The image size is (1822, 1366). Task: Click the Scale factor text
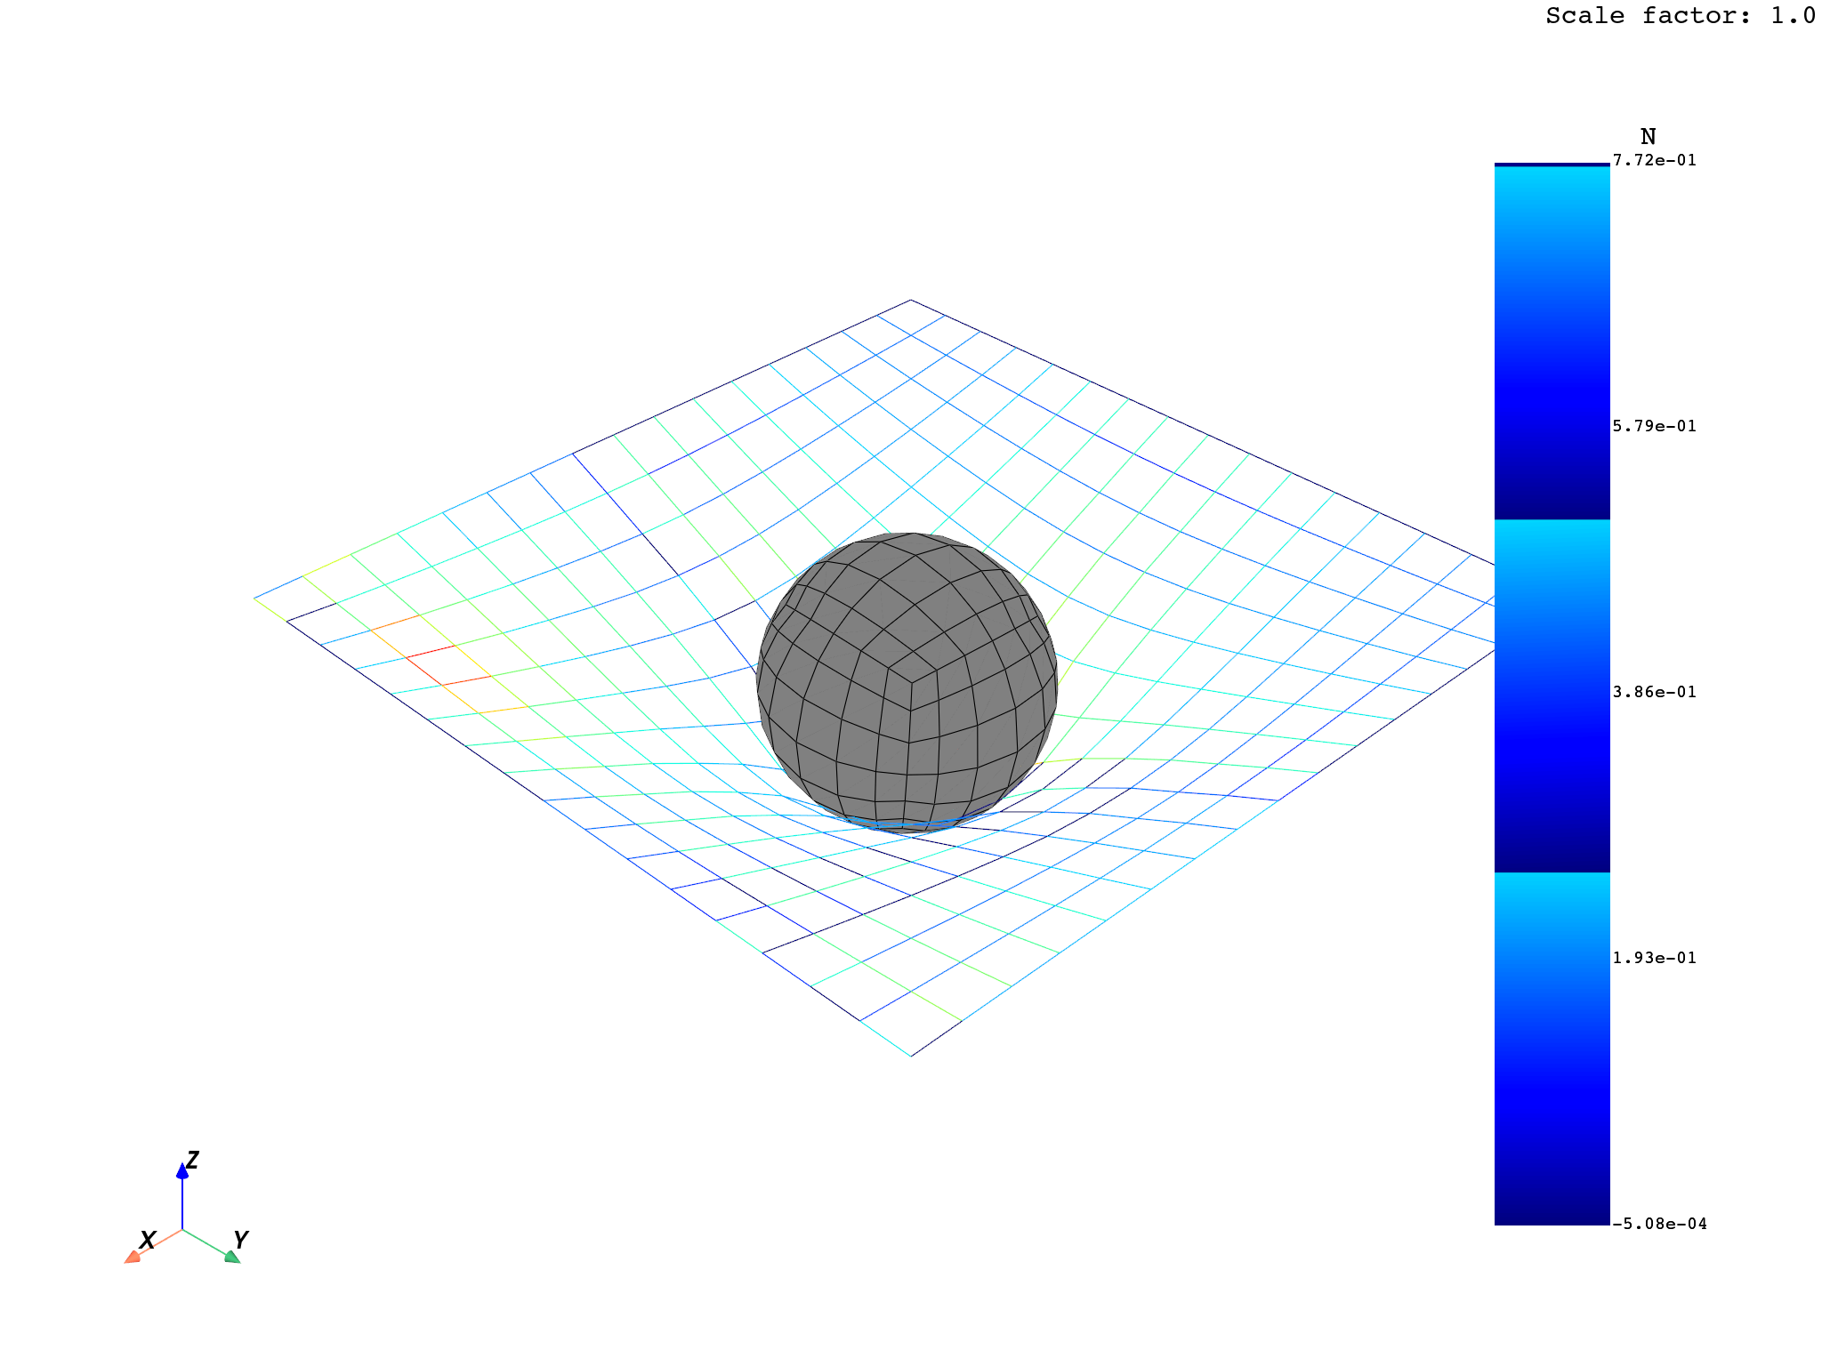point(1680,16)
